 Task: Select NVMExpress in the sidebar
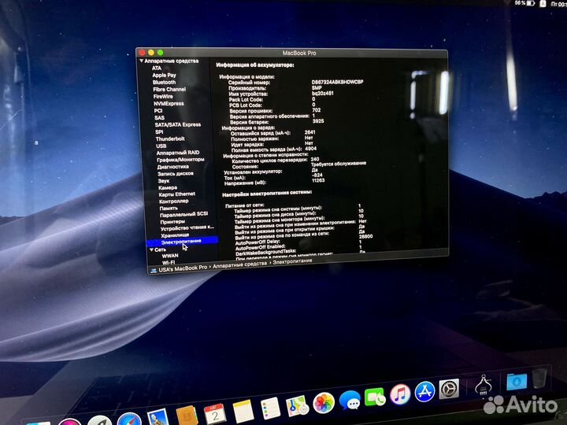point(169,104)
